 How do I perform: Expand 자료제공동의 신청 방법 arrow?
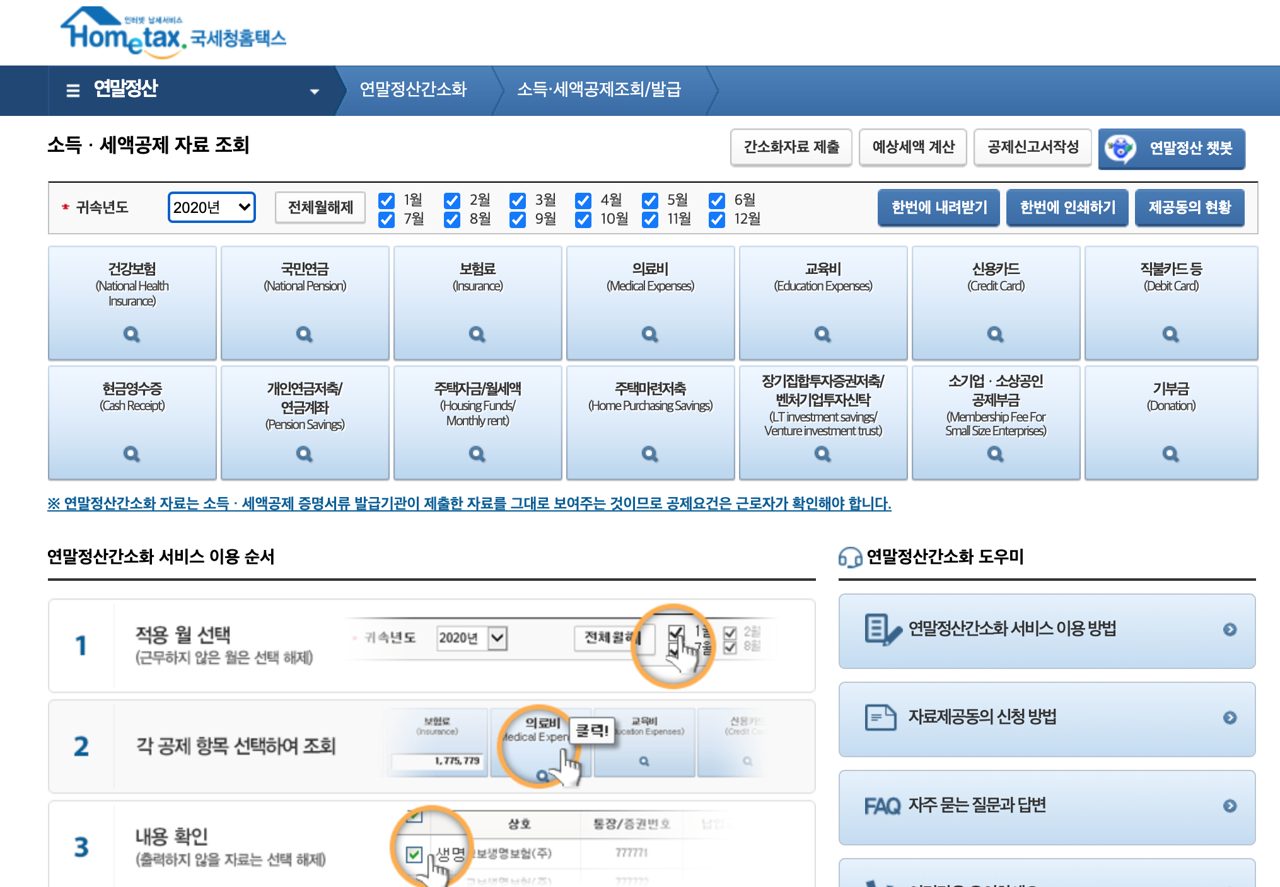1230,718
